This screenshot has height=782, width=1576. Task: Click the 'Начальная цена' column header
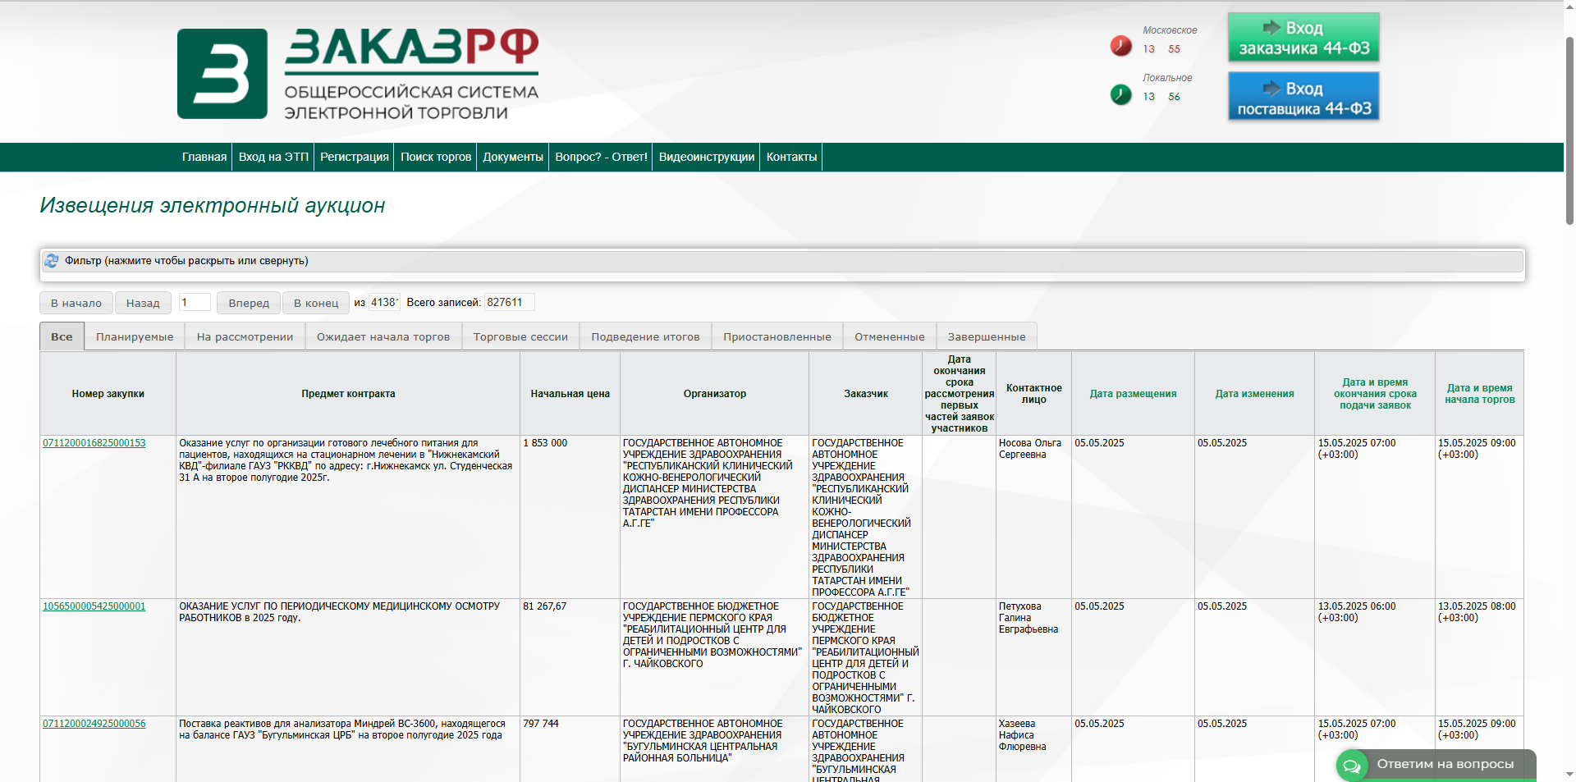[x=570, y=394]
